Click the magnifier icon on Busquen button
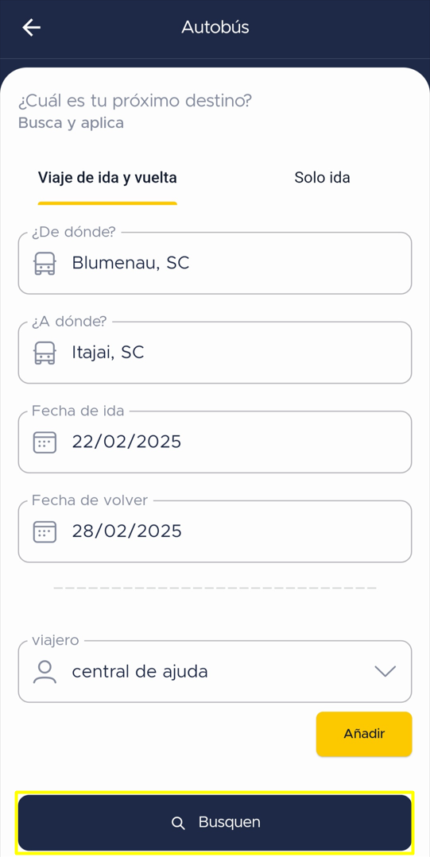Image resolution: width=430 pixels, height=857 pixels. (x=178, y=823)
